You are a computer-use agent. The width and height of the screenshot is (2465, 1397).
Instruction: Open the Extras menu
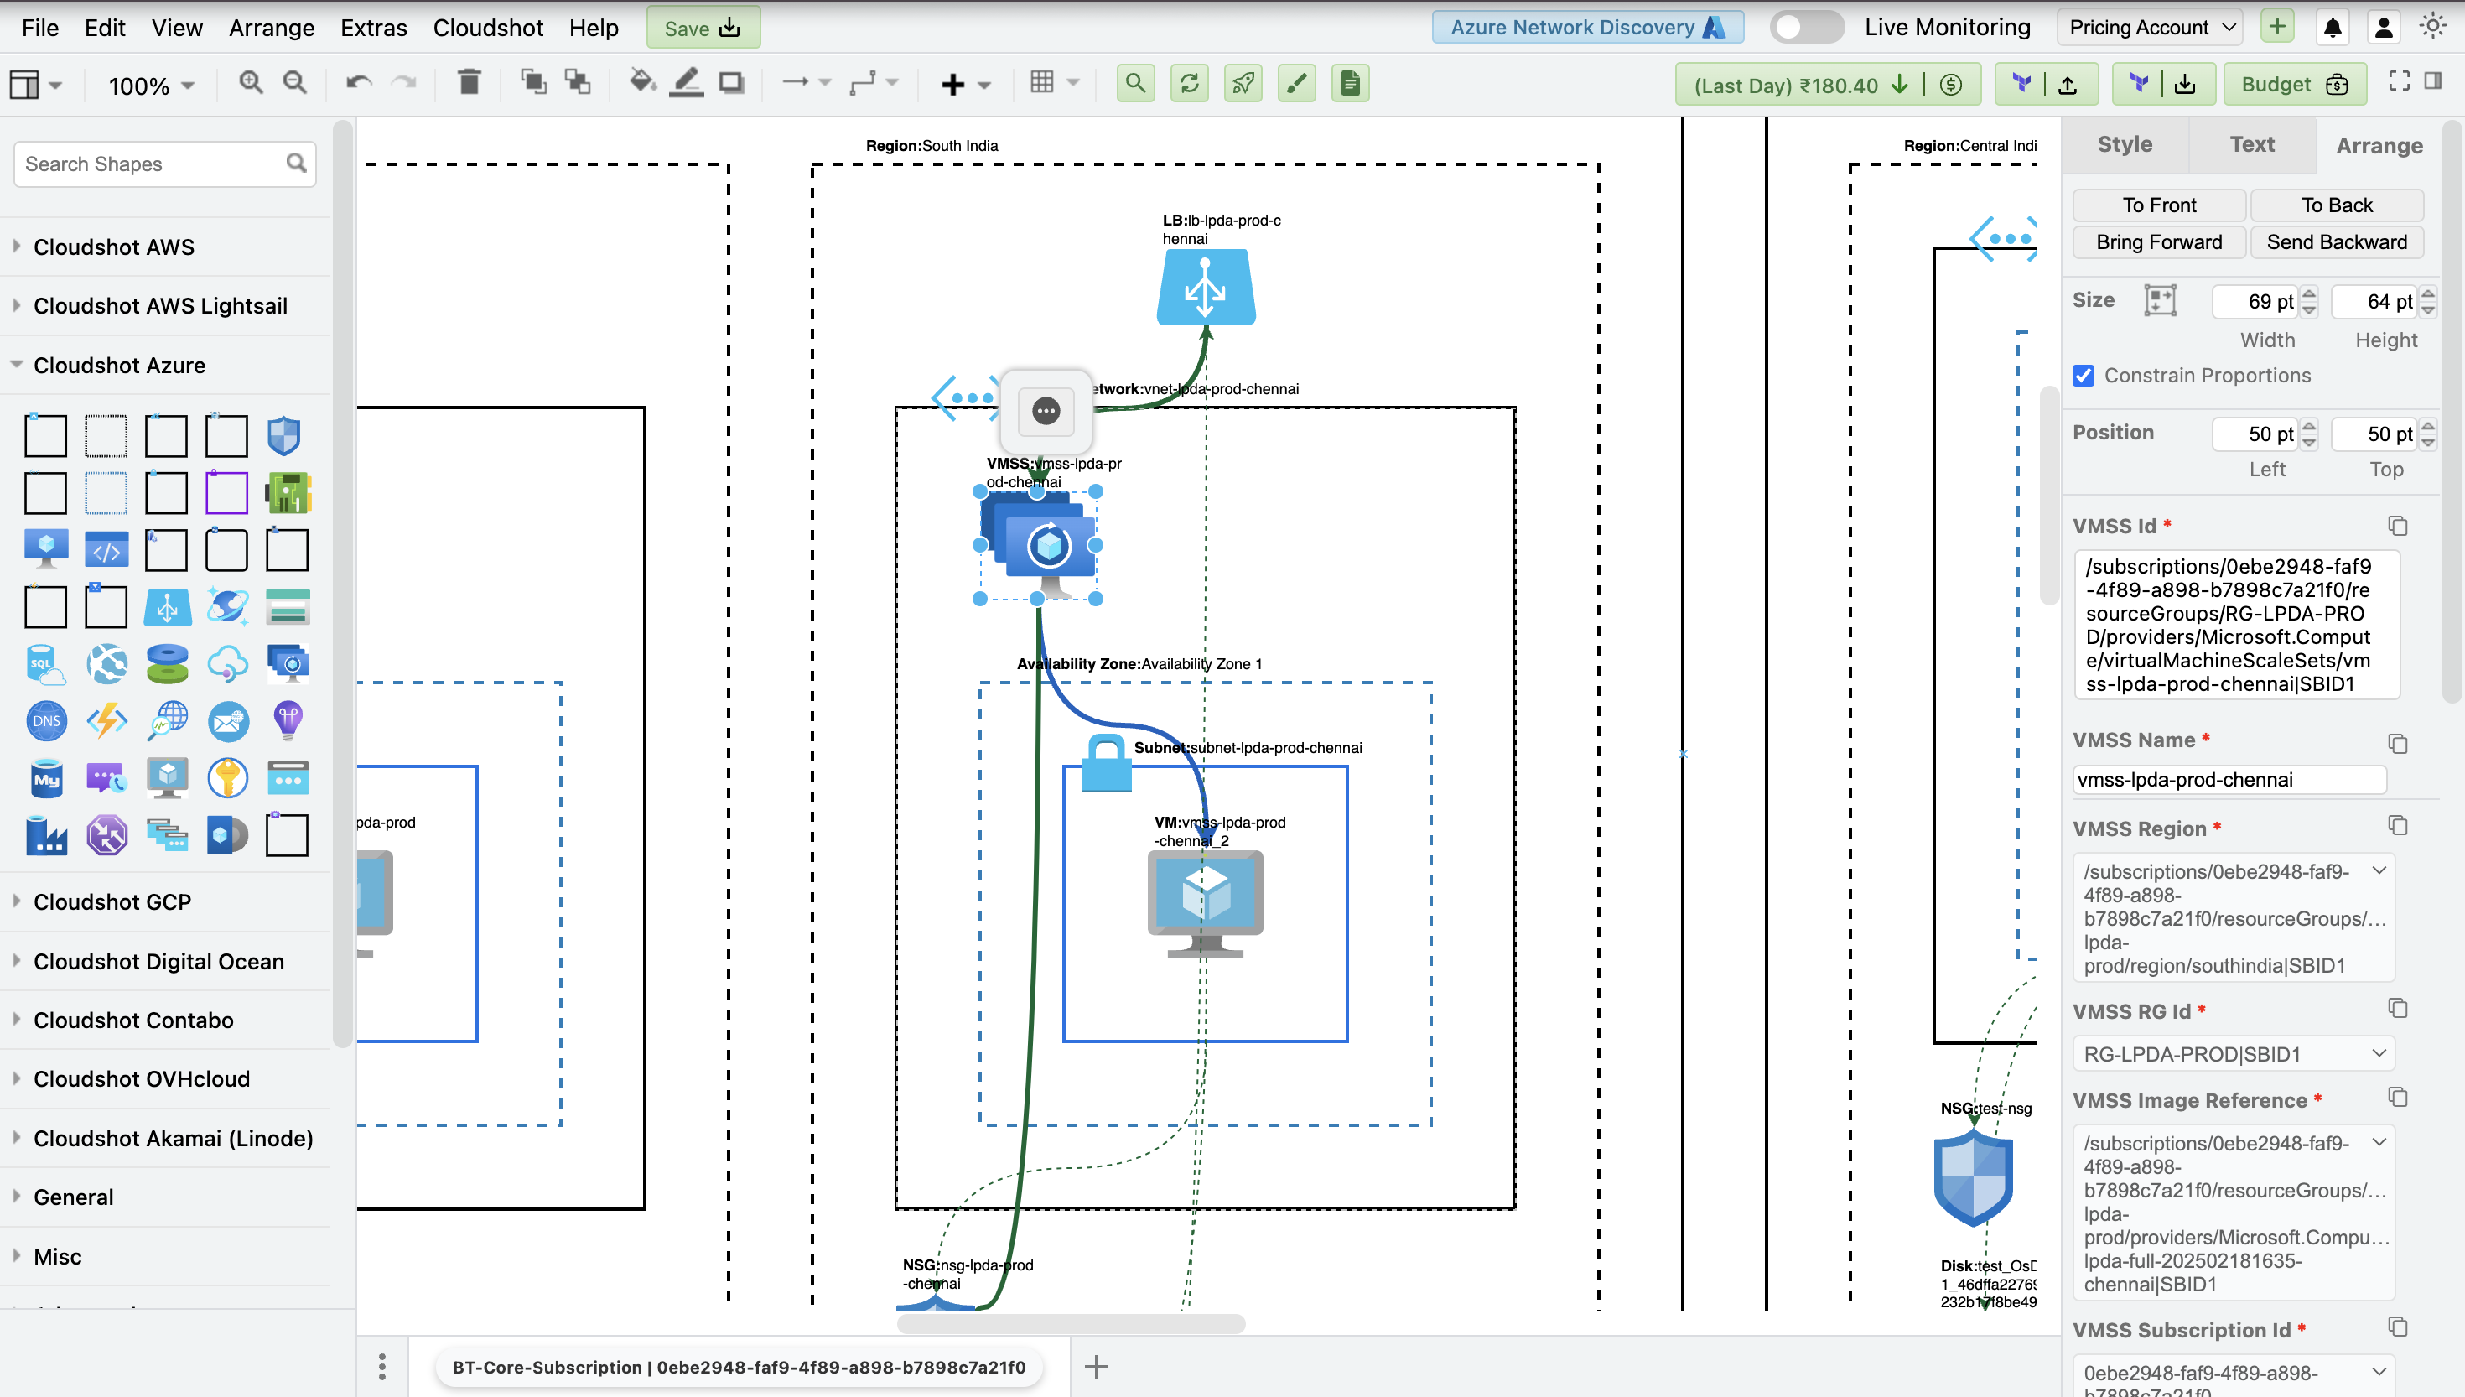[x=374, y=28]
